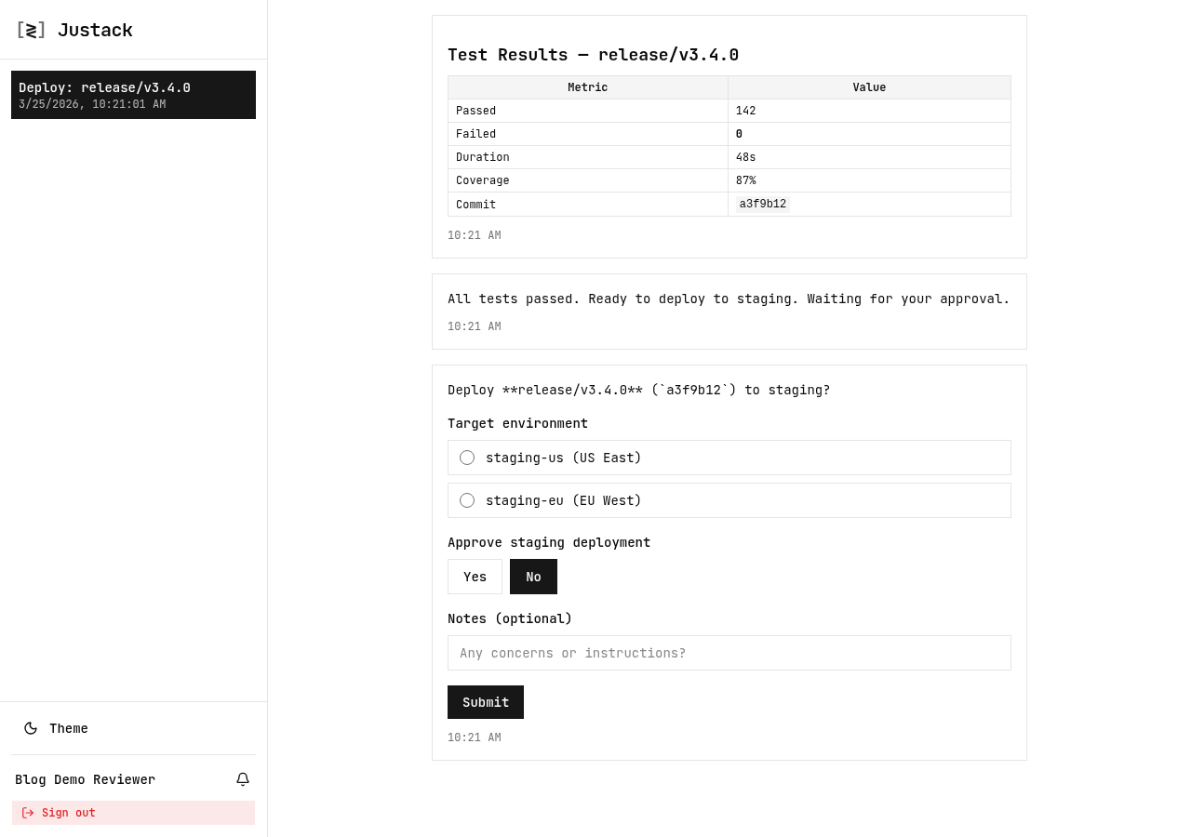Screen dimensions: 1191x837
Task: Open notifications bell icon
Action: coord(243,779)
